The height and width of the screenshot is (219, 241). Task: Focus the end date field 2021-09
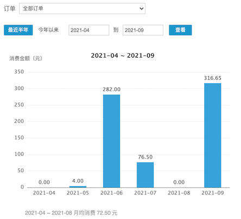pos(143,30)
